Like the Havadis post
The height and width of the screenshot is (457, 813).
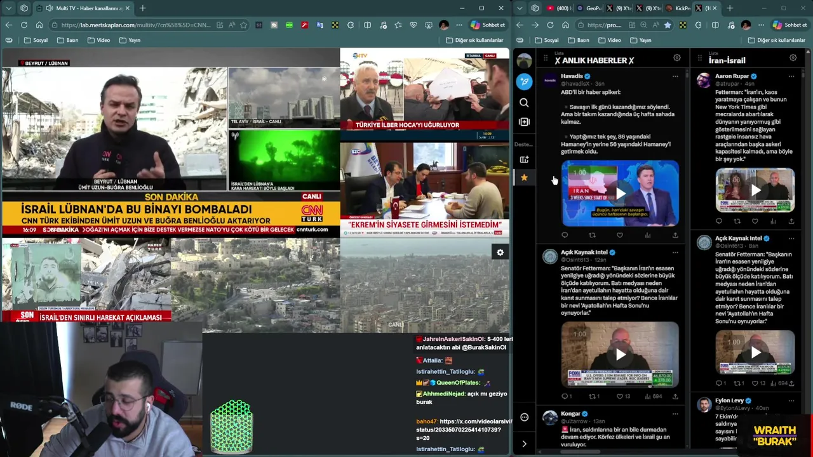[x=620, y=235]
